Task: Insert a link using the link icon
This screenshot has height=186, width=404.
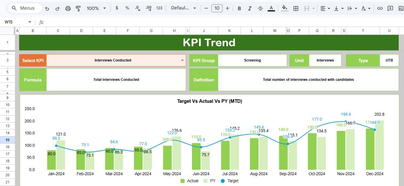Action: [x=380, y=8]
